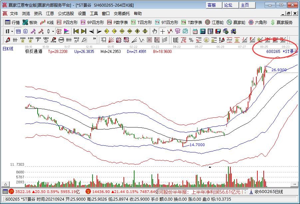Open the 六角形 hexagon tool

[x=258, y=22]
